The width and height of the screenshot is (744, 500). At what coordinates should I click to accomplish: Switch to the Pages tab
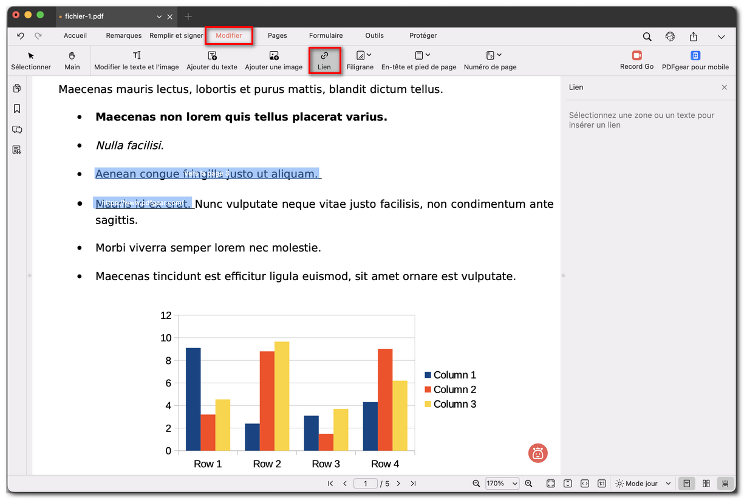(278, 36)
